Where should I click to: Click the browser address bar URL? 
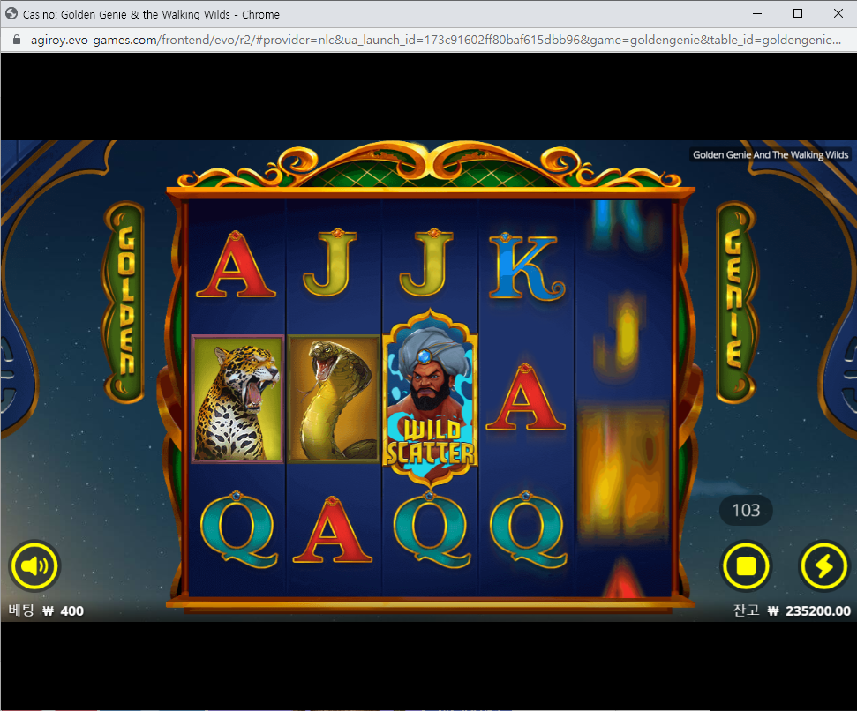pos(436,40)
